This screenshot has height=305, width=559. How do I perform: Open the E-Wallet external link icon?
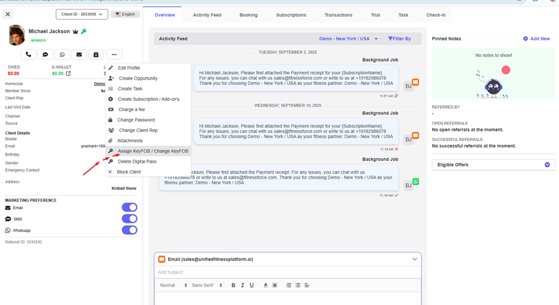click(x=68, y=73)
